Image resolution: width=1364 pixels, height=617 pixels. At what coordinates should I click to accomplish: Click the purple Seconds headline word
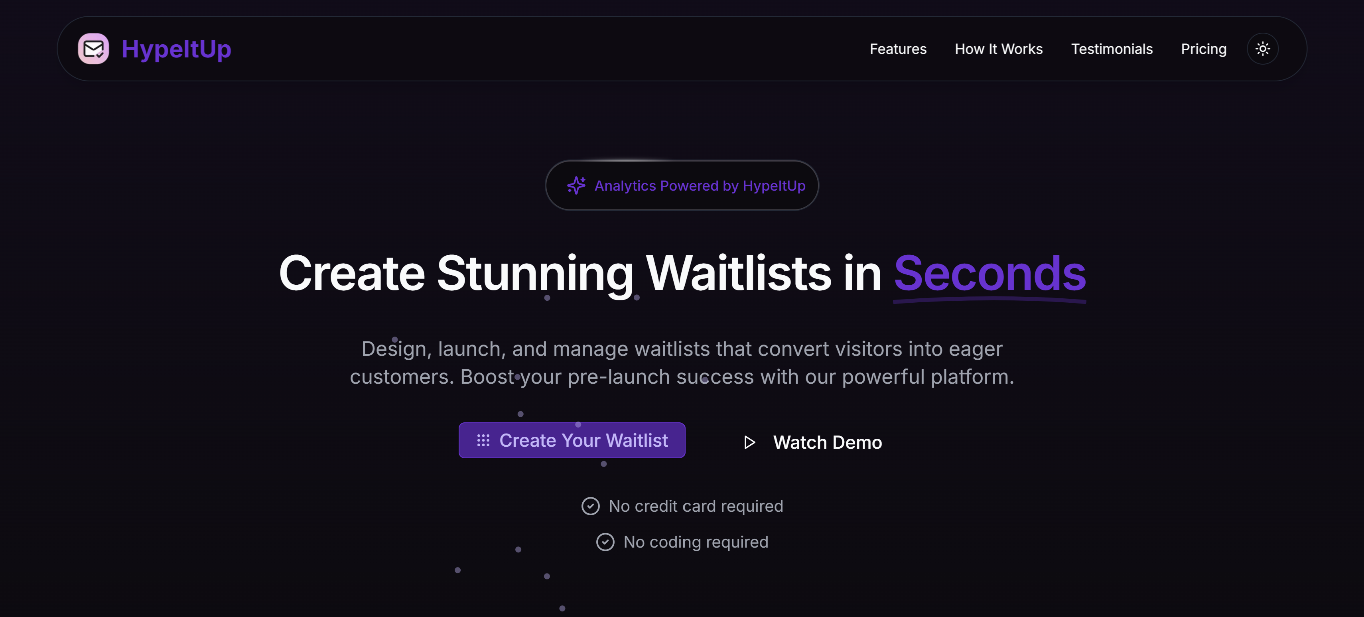[x=989, y=273]
